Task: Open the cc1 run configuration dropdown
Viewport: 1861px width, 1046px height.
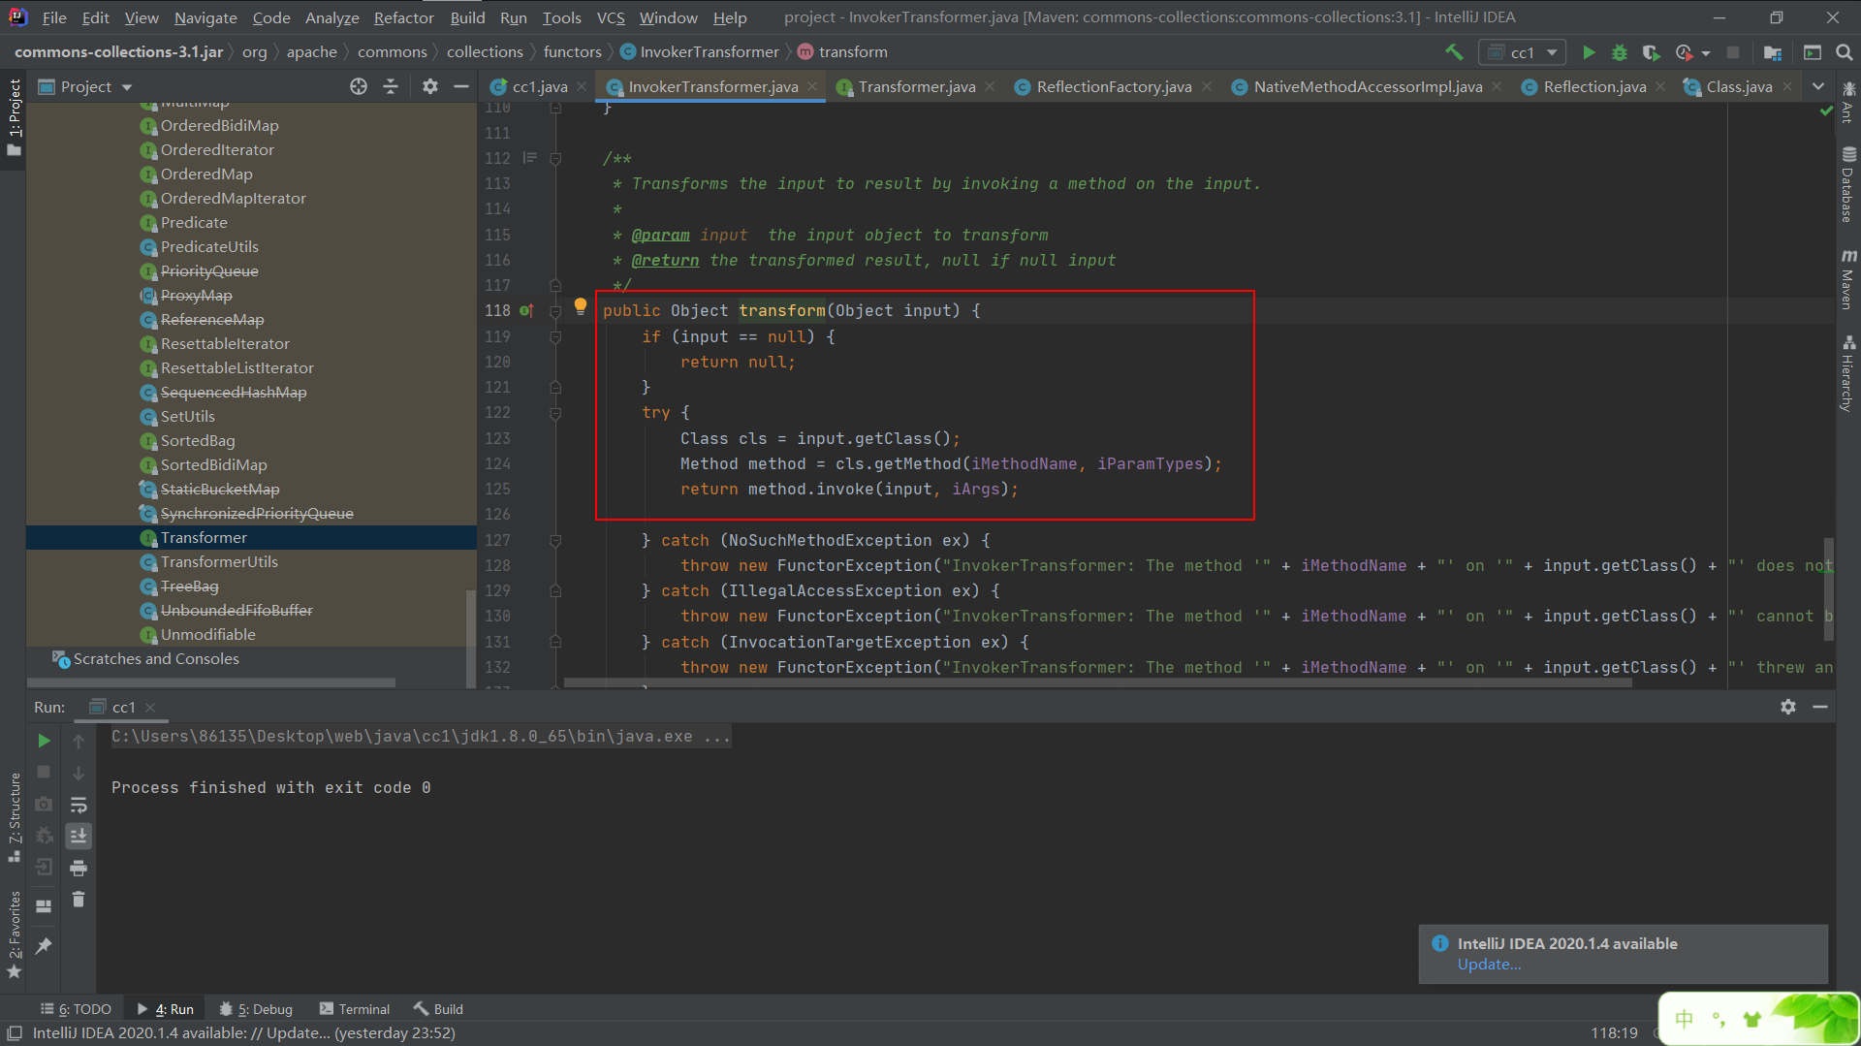Action: pyautogui.click(x=1522, y=52)
